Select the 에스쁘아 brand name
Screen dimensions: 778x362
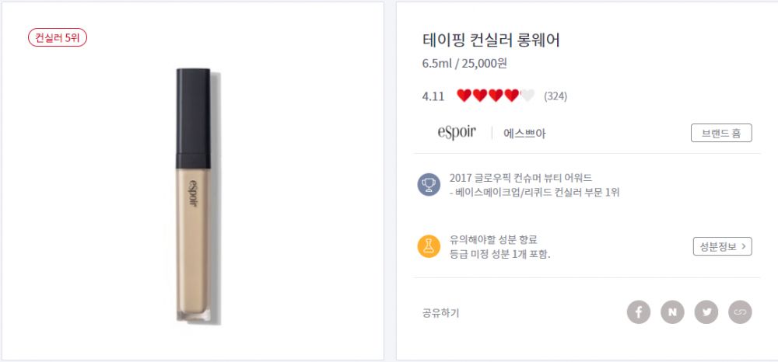[524, 134]
